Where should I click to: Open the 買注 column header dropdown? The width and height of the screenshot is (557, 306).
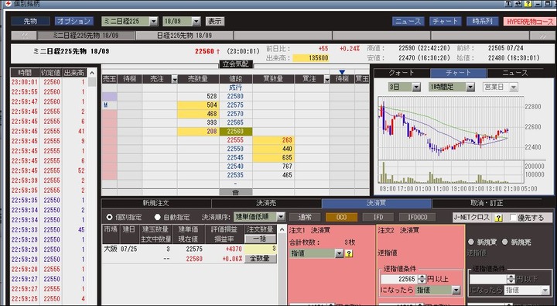pyautogui.click(x=326, y=79)
